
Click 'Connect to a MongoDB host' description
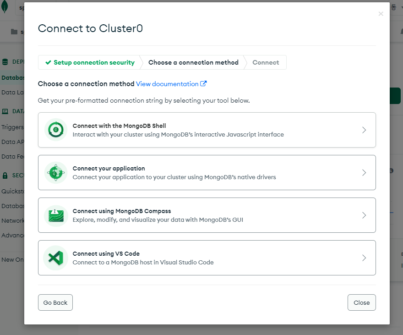click(143, 262)
